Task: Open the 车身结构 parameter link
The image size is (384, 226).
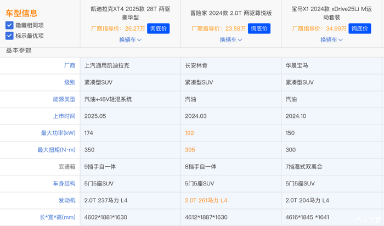Action: click(x=63, y=184)
